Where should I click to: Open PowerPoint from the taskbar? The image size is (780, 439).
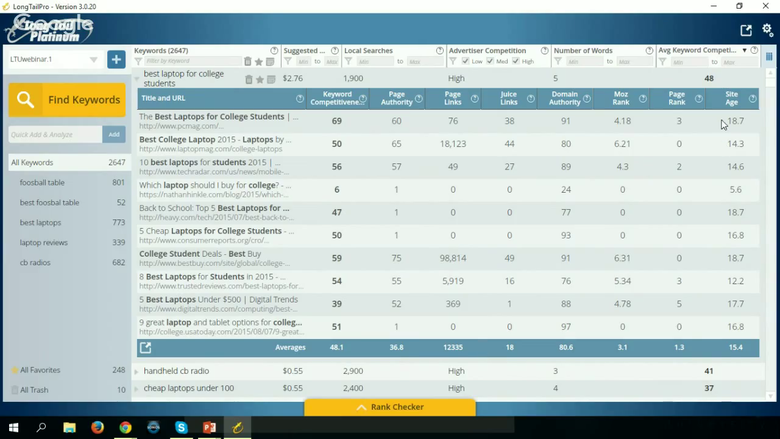[209, 427]
